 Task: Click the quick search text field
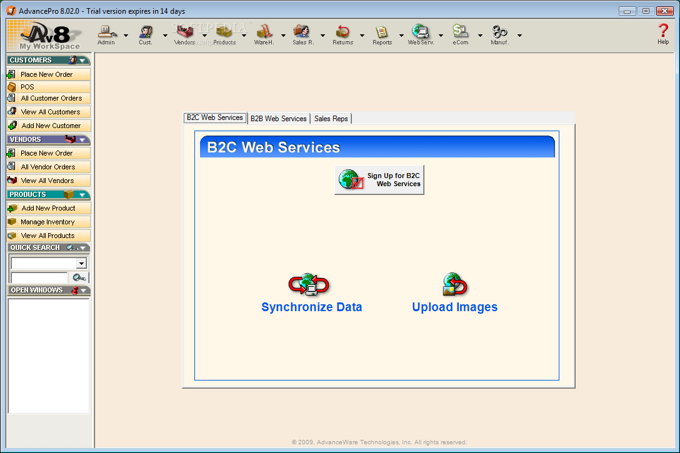39,277
